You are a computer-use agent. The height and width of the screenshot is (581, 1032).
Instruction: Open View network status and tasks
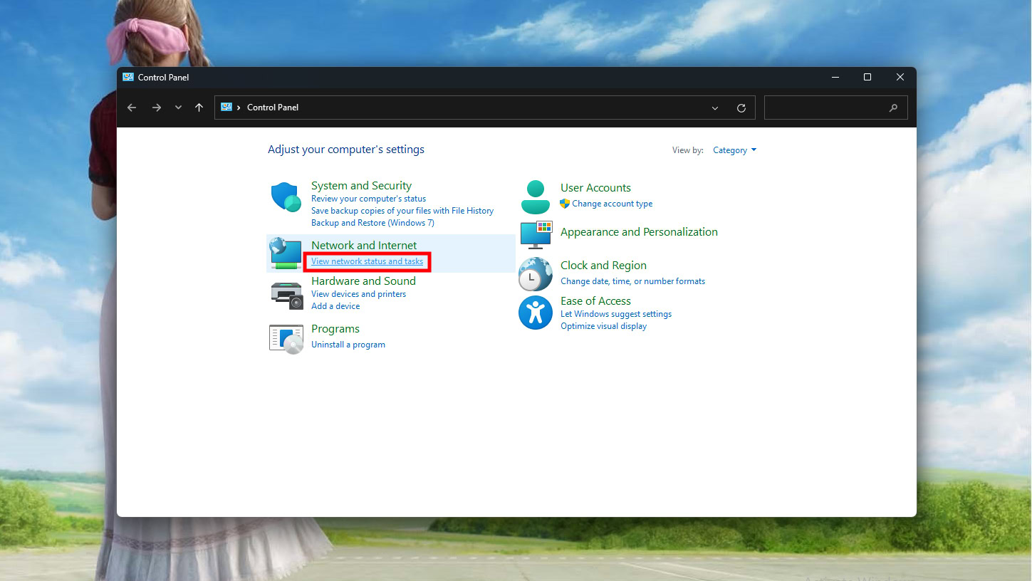pos(367,261)
